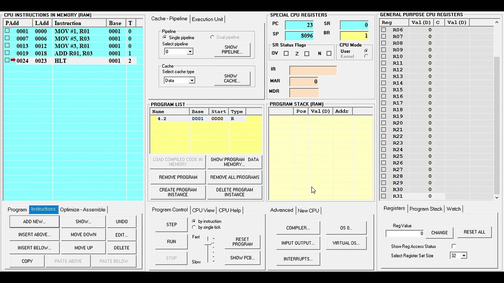Screen dimensions: 504x283
Task: Open the INTERRUPTS... window
Action: 298,259
